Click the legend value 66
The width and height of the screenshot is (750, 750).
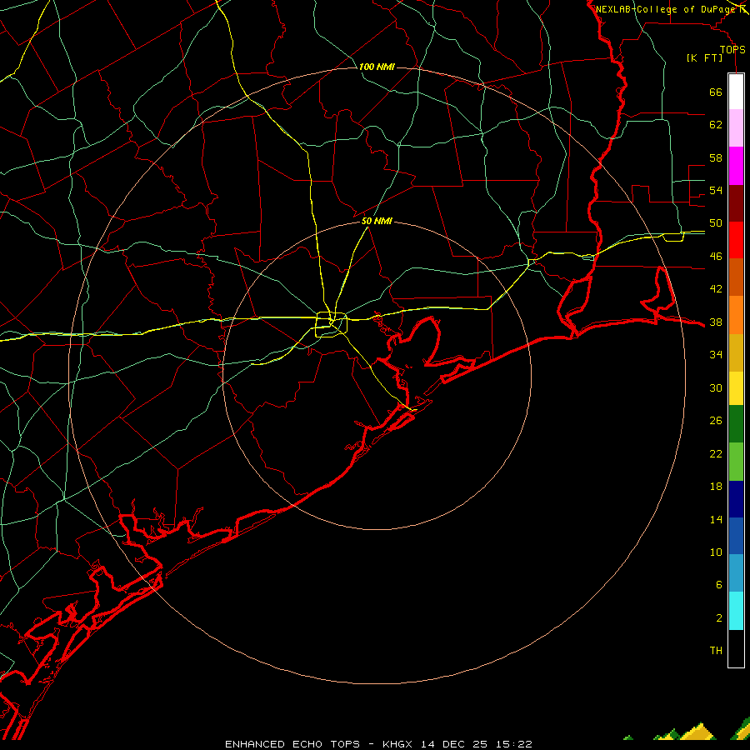point(716,92)
